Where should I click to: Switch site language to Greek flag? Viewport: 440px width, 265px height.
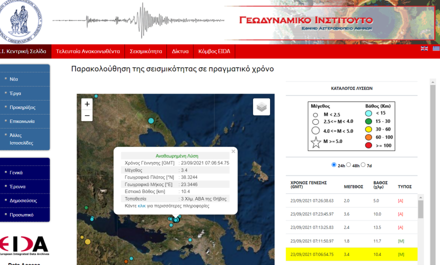(x=436, y=48)
